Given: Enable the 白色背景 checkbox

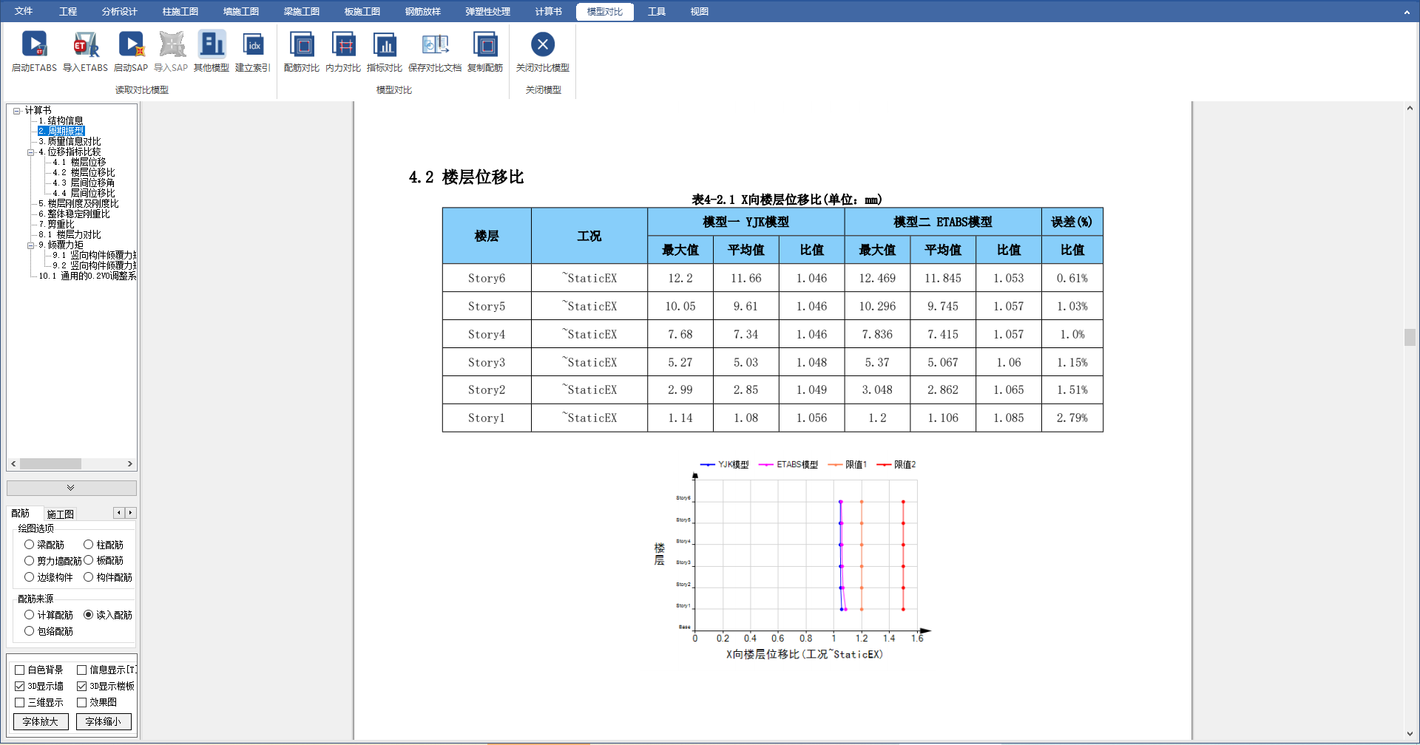Looking at the screenshot, I should click(x=20, y=670).
